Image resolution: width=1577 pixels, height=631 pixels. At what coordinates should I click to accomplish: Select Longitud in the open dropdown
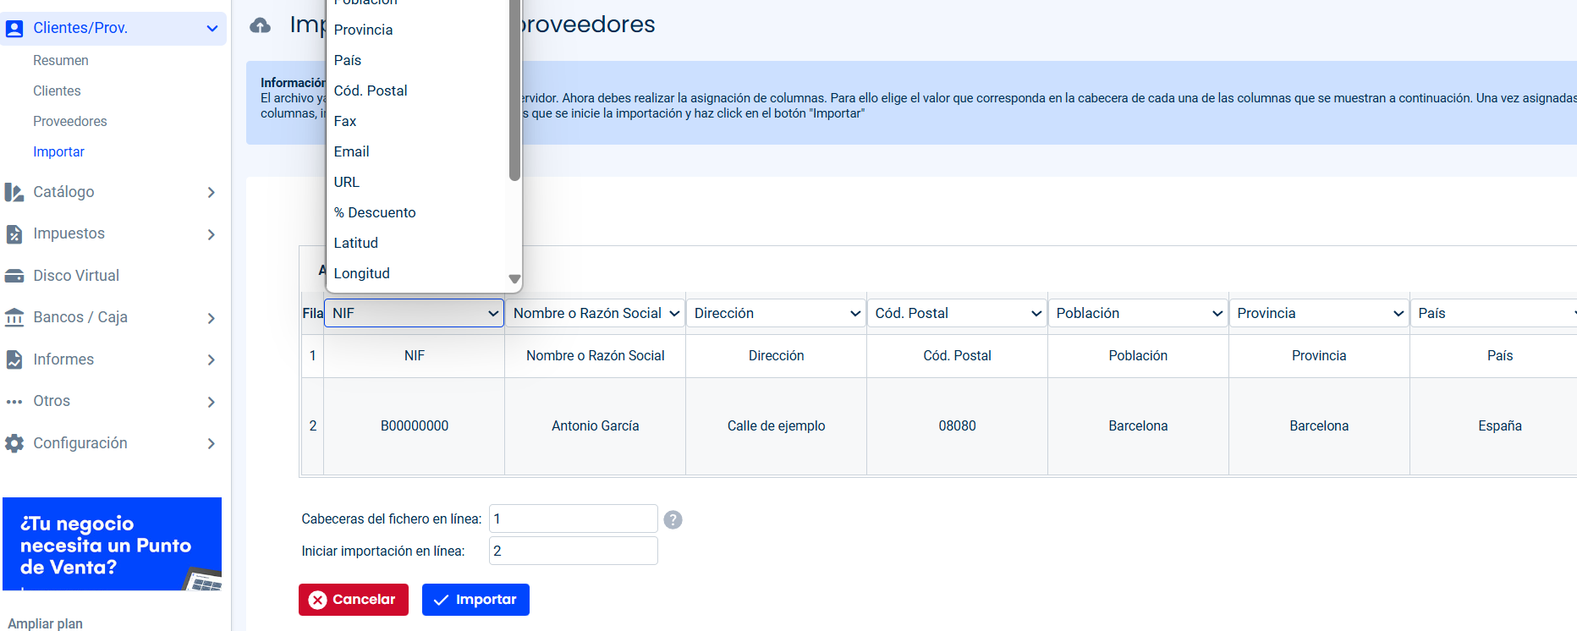(x=362, y=273)
